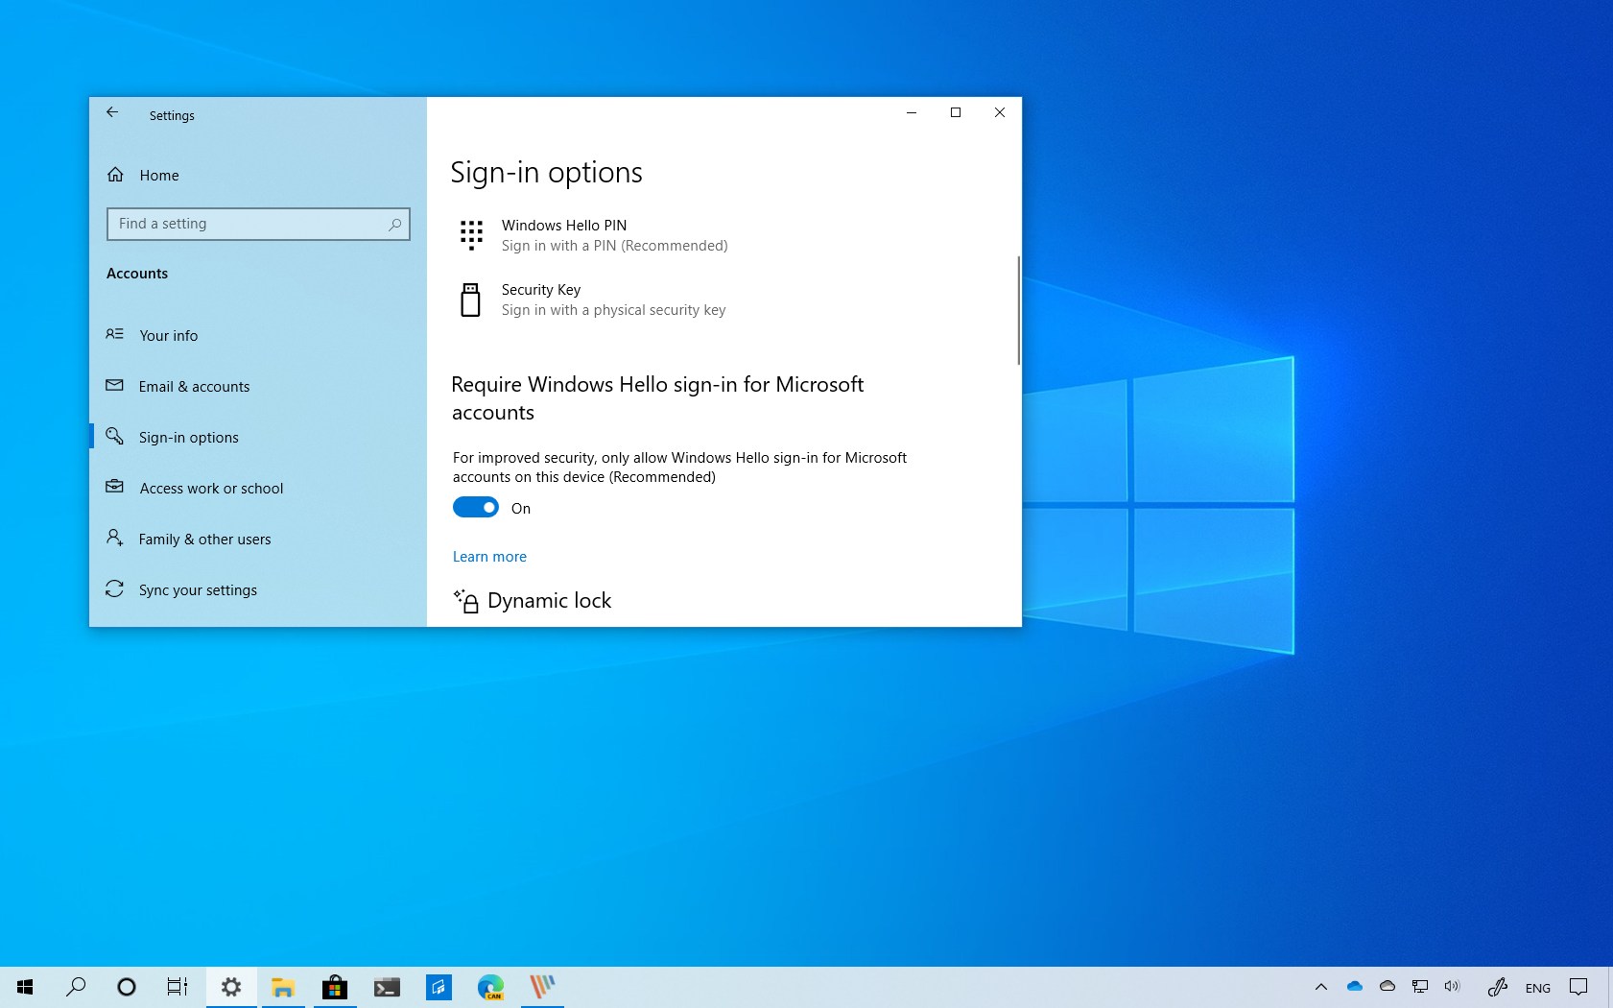Click the Sync your settings arrows icon
The height and width of the screenshot is (1008, 1613).
[114, 588]
